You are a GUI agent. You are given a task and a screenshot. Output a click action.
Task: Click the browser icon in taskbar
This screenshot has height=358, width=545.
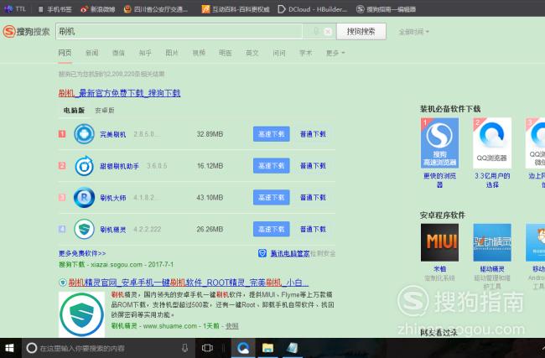point(243,348)
